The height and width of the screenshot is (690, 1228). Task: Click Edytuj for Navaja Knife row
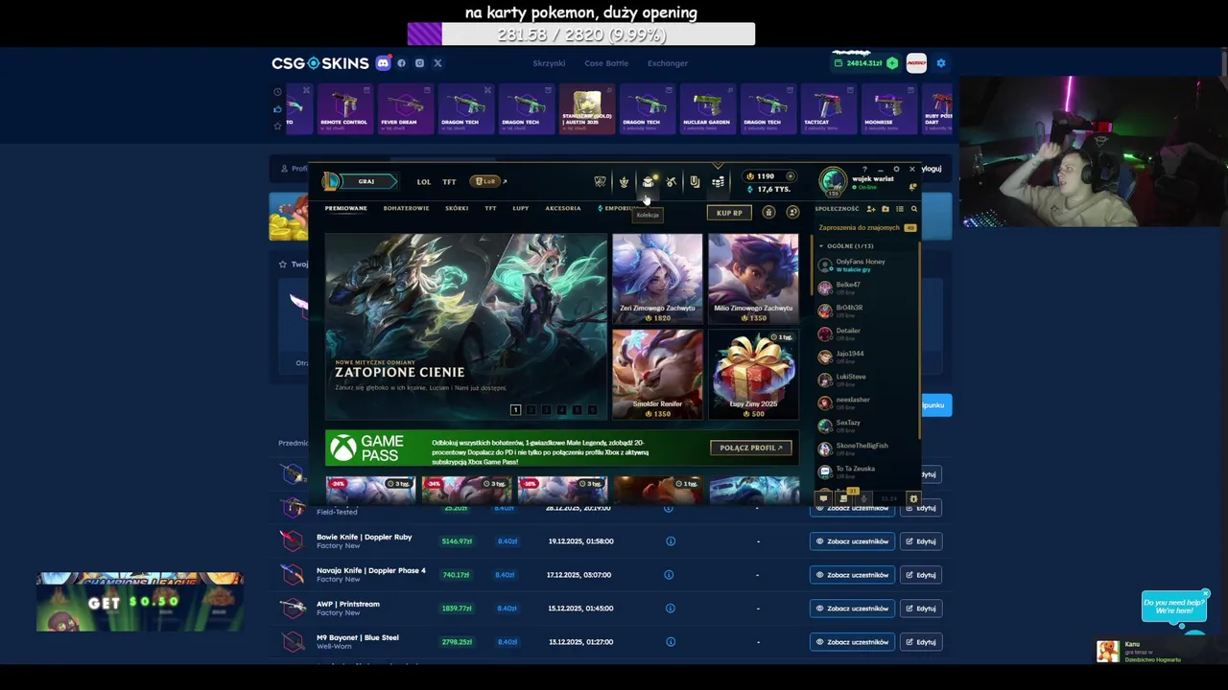921,575
